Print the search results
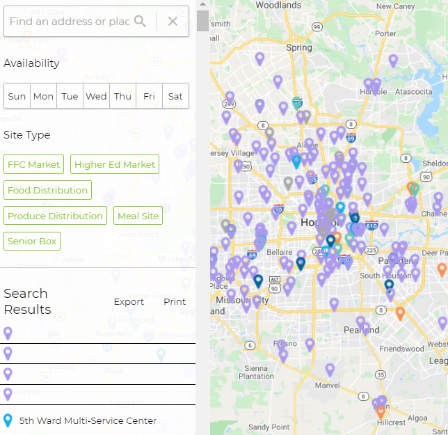The height and width of the screenshot is (435, 448). pyautogui.click(x=175, y=301)
